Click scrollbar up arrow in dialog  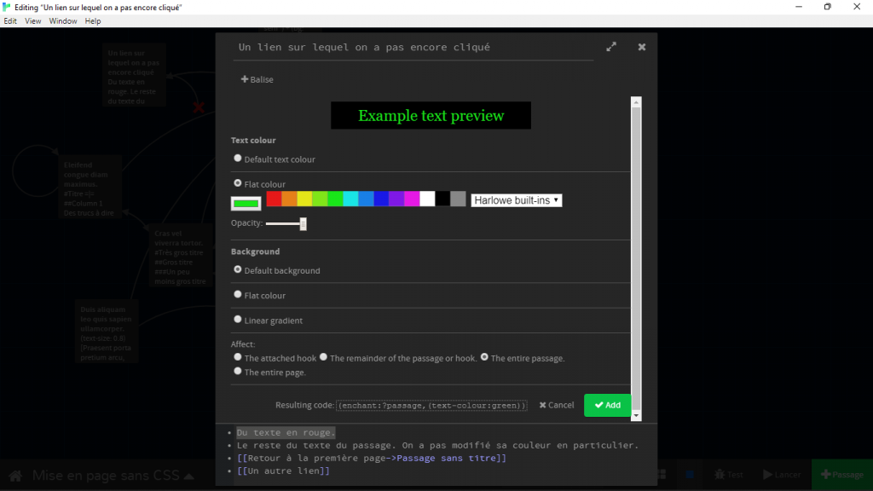[636, 102]
